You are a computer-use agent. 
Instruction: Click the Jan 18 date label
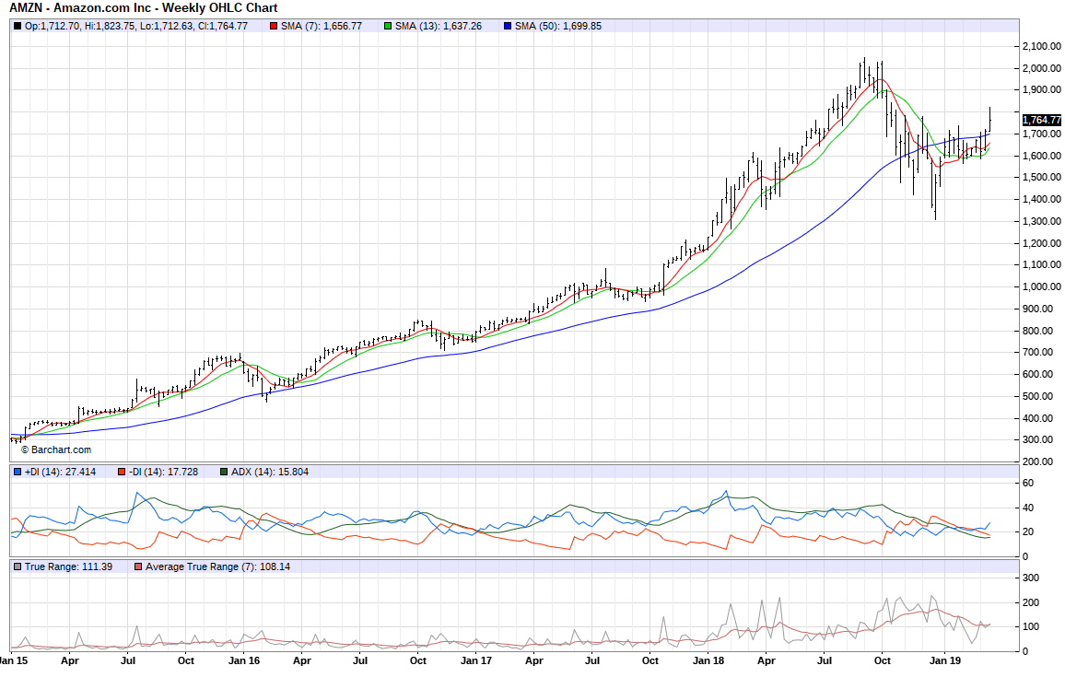[707, 660]
